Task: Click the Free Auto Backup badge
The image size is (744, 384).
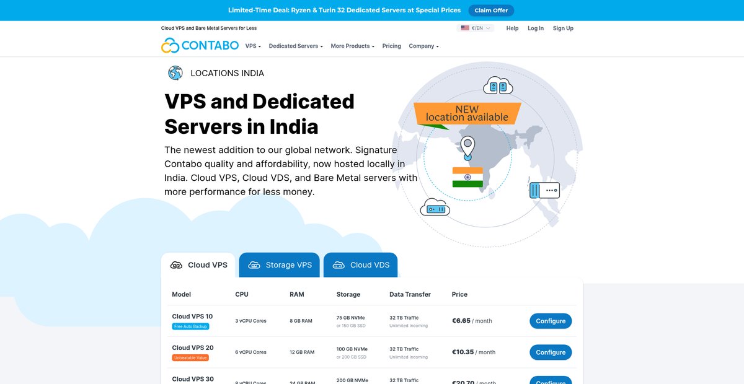Action: coord(191,326)
